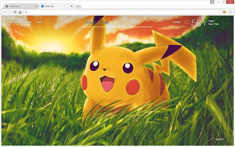Click the Share link
The image size is (235, 147).
(28, 22)
